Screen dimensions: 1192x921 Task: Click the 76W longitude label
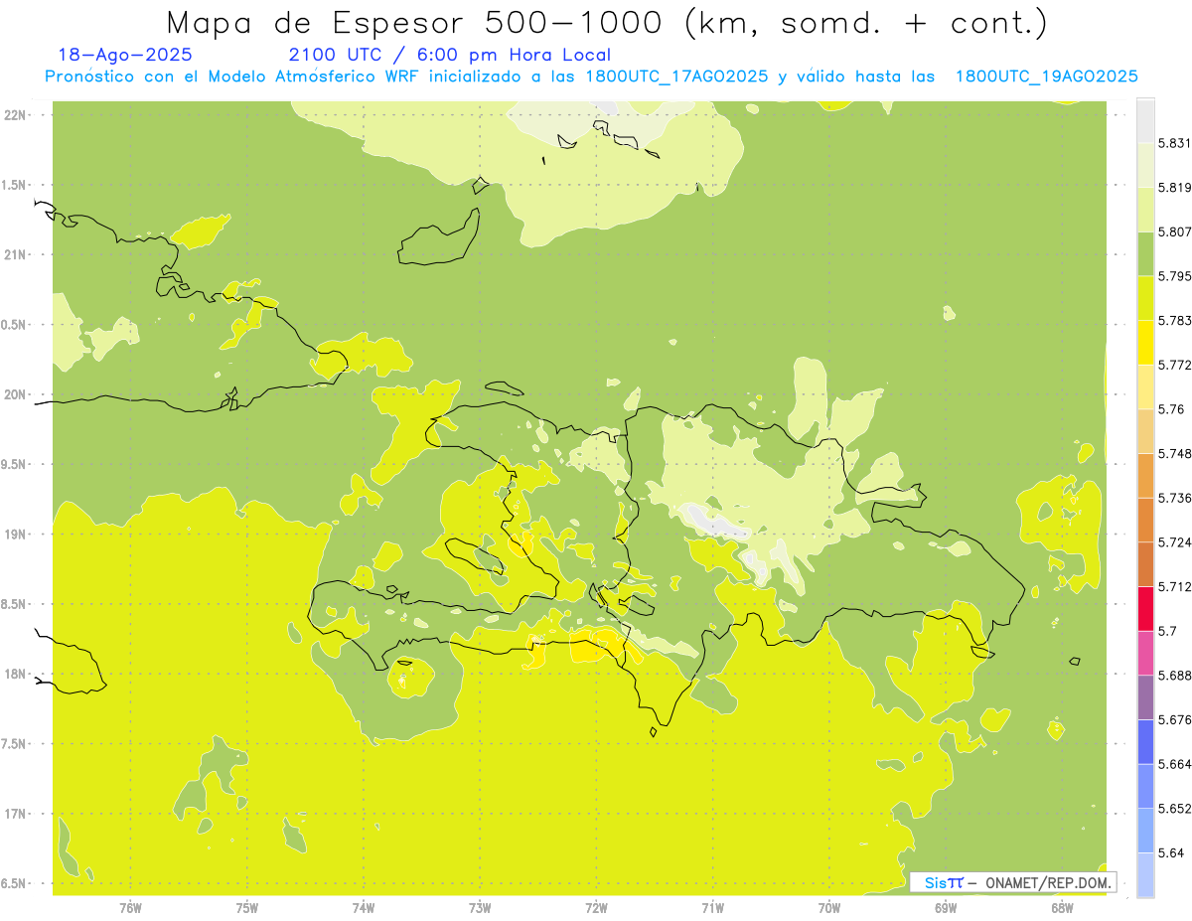pos(130,908)
